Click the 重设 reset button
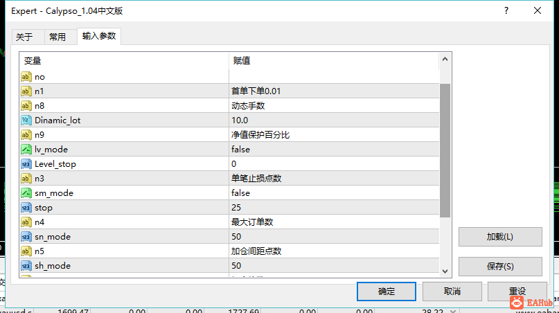This screenshot has height=313, width=559. point(517,292)
